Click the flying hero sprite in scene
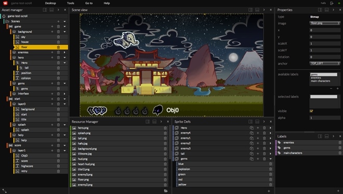Screen dimensions: 343x194 (126, 40)
